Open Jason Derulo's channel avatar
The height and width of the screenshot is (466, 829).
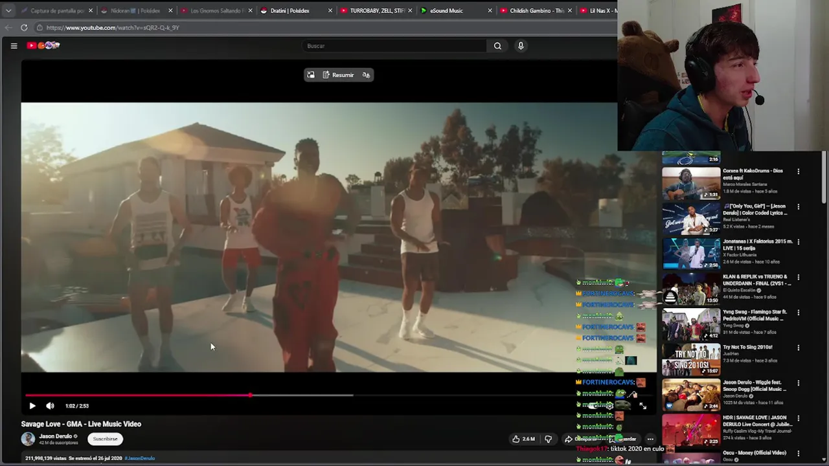coord(28,439)
